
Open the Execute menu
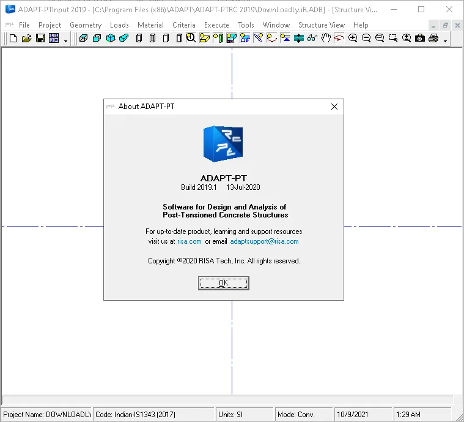(216, 25)
